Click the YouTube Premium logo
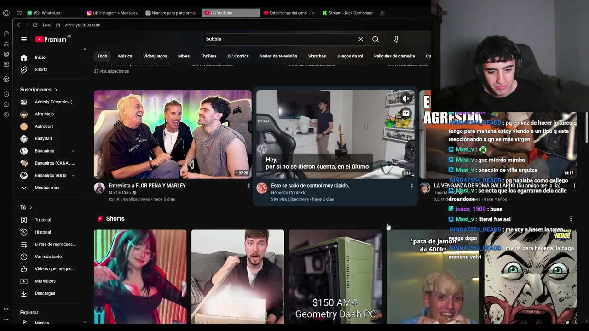The width and height of the screenshot is (589, 331). [x=51, y=39]
